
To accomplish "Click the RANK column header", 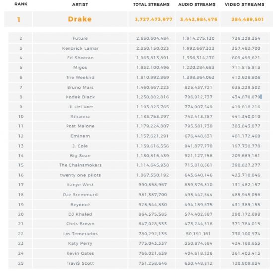I will coord(21,4).
